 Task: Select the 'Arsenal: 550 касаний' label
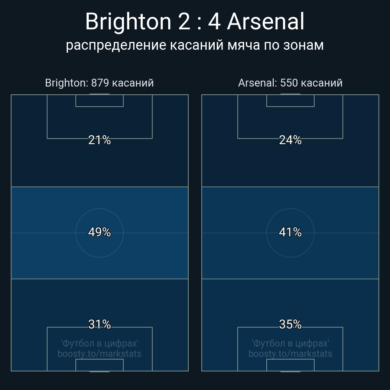tap(290, 82)
